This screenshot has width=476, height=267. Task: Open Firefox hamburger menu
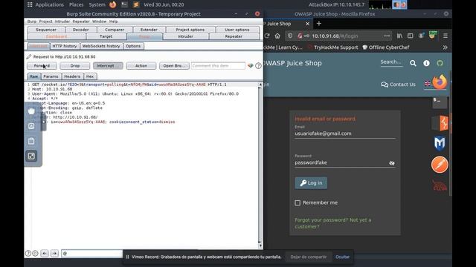446,36
